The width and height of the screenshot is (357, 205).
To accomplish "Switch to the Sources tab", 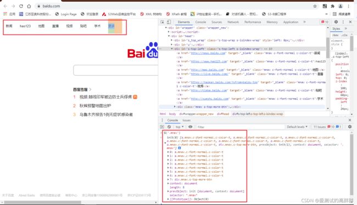I will [216, 22].
